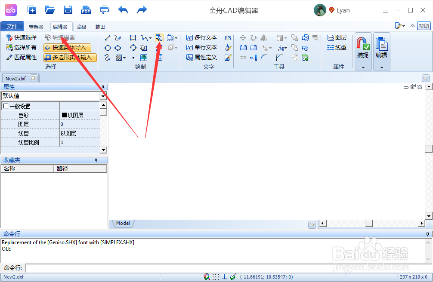The width and height of the screenshot is (433, 282).
Task: Click the Trim scissors tool
Action: [281, 48]
